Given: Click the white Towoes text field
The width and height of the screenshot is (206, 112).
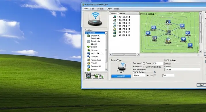Looking at the screenshot, I should (x=182, y=70).
